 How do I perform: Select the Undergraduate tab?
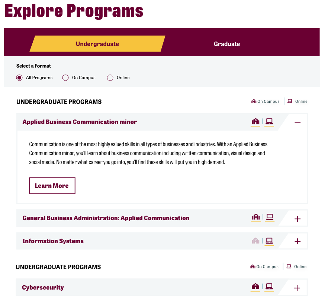[97, 44]
